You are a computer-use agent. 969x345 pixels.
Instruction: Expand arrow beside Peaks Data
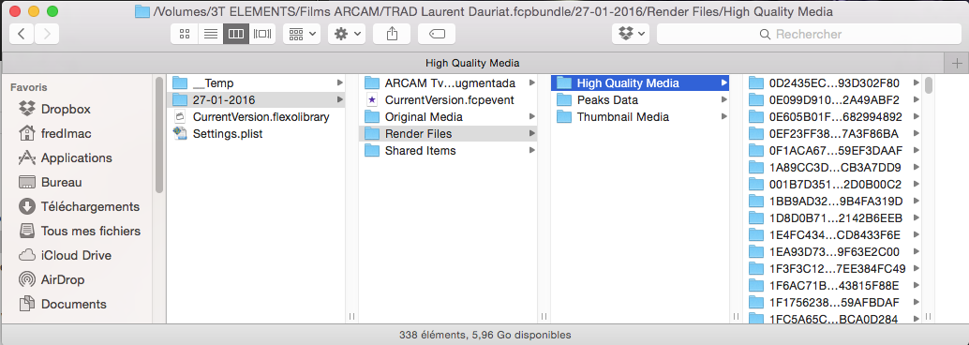tap(723, 99)
